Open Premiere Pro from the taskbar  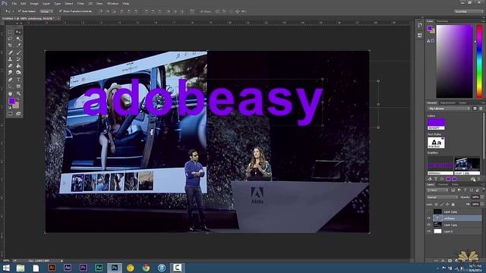click(x=83, y=268)
